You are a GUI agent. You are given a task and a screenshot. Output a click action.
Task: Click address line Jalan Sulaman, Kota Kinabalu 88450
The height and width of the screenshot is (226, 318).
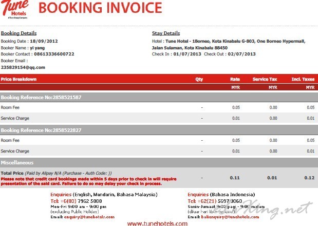tap(190, 48)
